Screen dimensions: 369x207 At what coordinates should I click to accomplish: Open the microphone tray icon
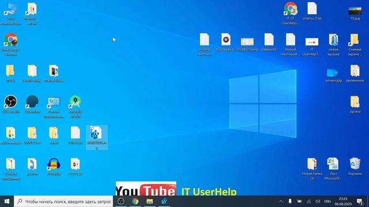(290, 201)
